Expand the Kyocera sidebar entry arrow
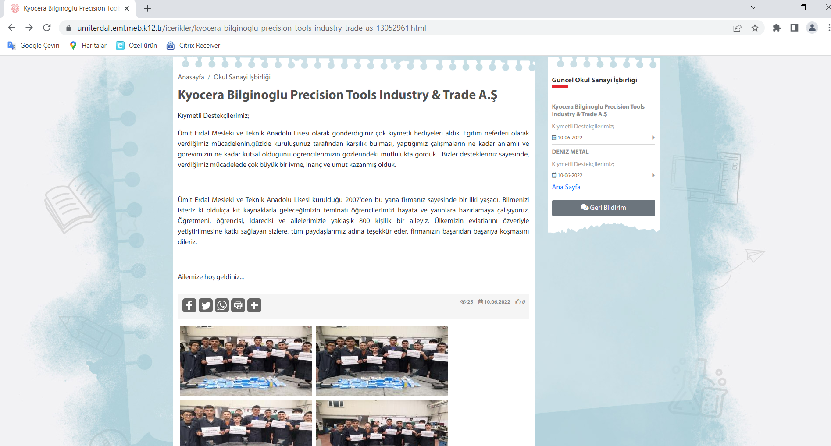Screen dimensions: 831x446 coord(653,138)
